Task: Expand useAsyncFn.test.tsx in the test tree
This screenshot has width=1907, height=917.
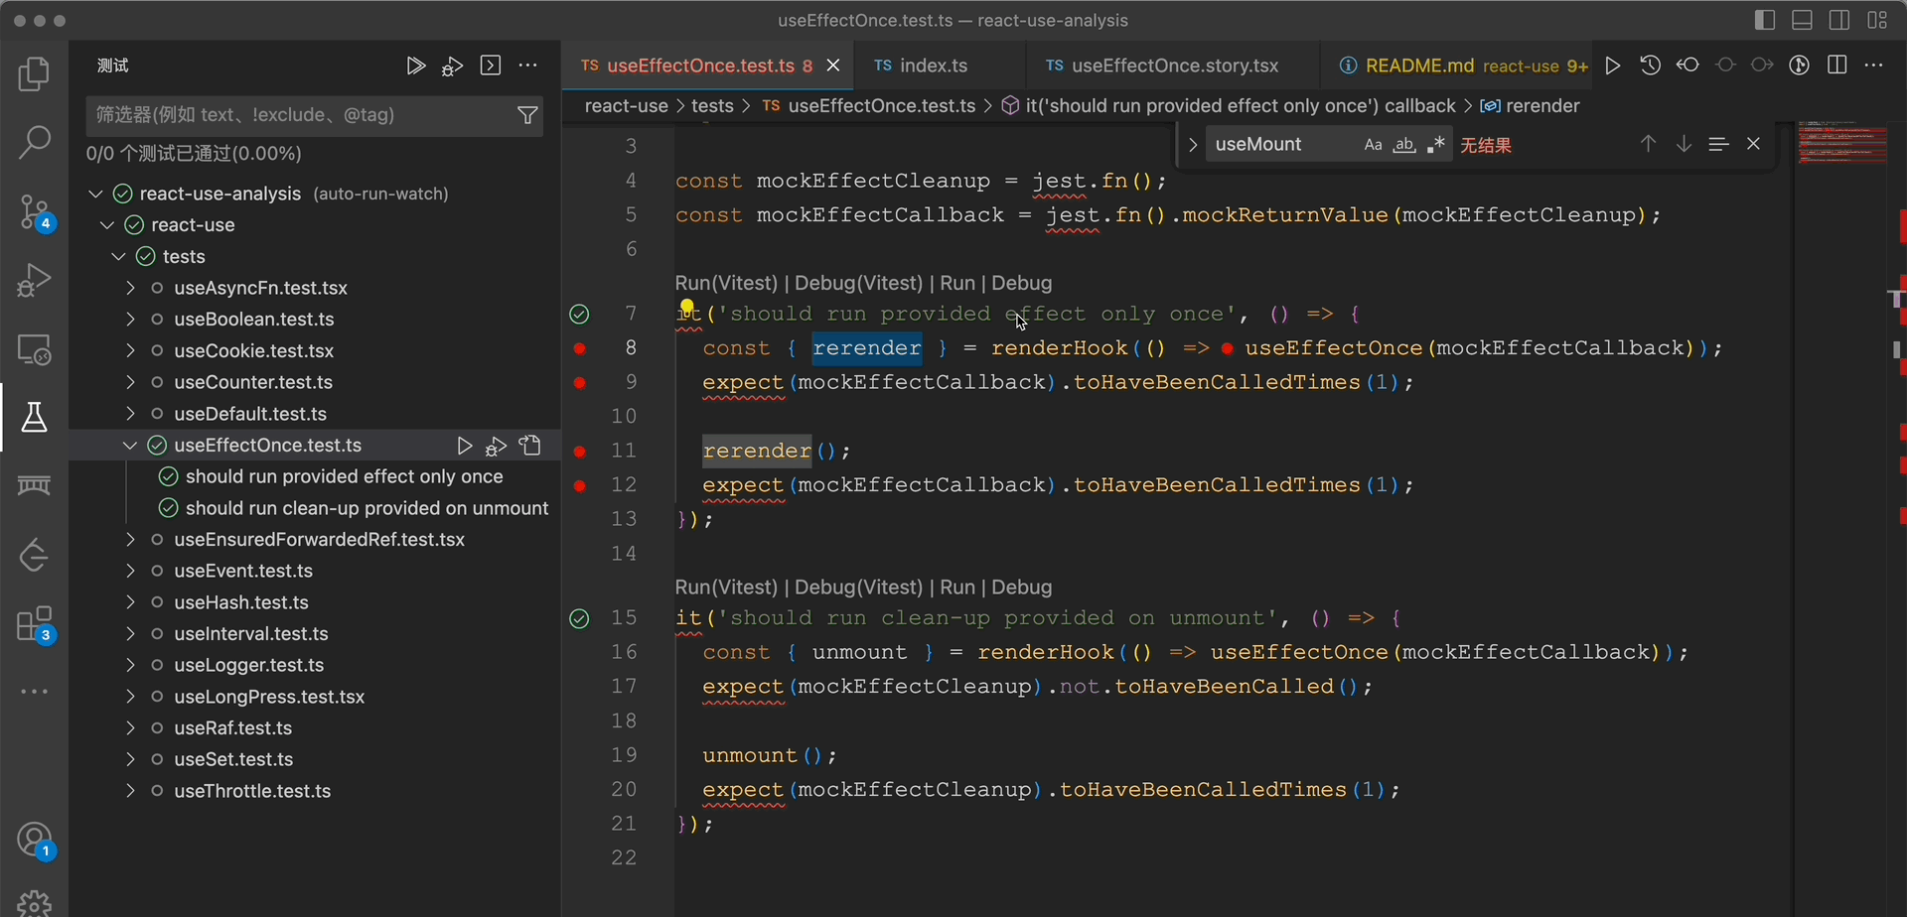Action: click(130, 289)
